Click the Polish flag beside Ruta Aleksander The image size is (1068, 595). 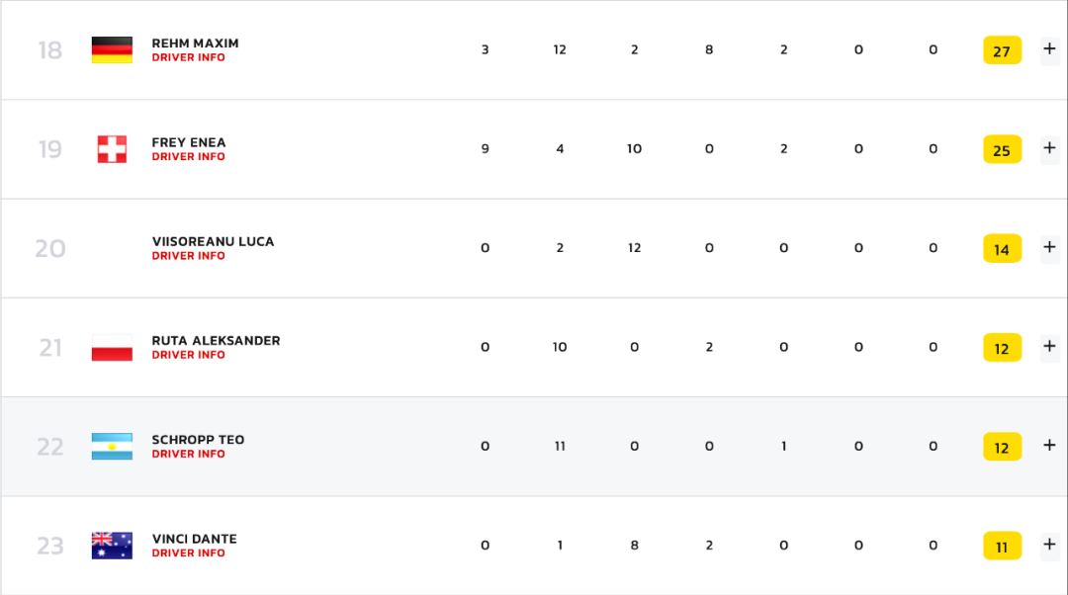point(112,348)
